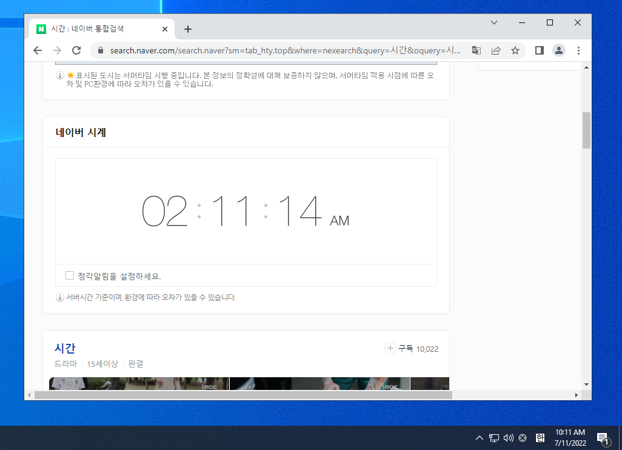Mute the system volume speaker icon

pyautogui.click(x=507, y=438)
